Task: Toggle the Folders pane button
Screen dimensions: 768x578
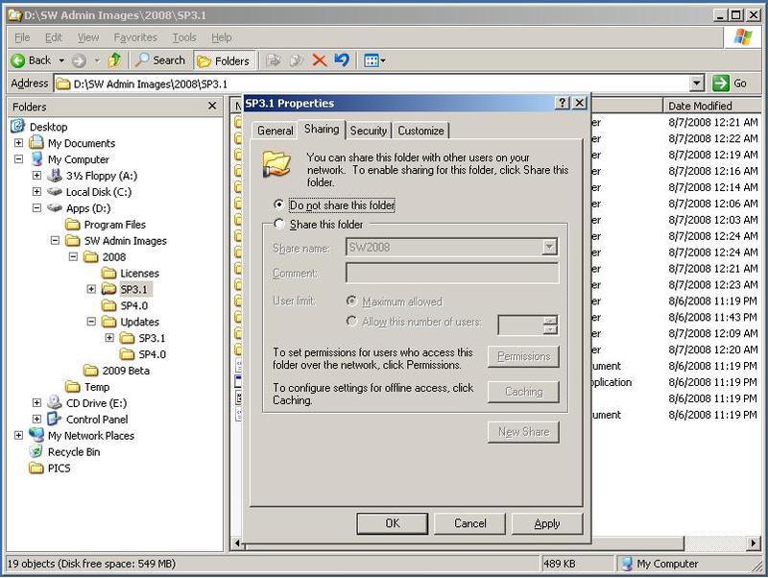Action: point(225,60)
